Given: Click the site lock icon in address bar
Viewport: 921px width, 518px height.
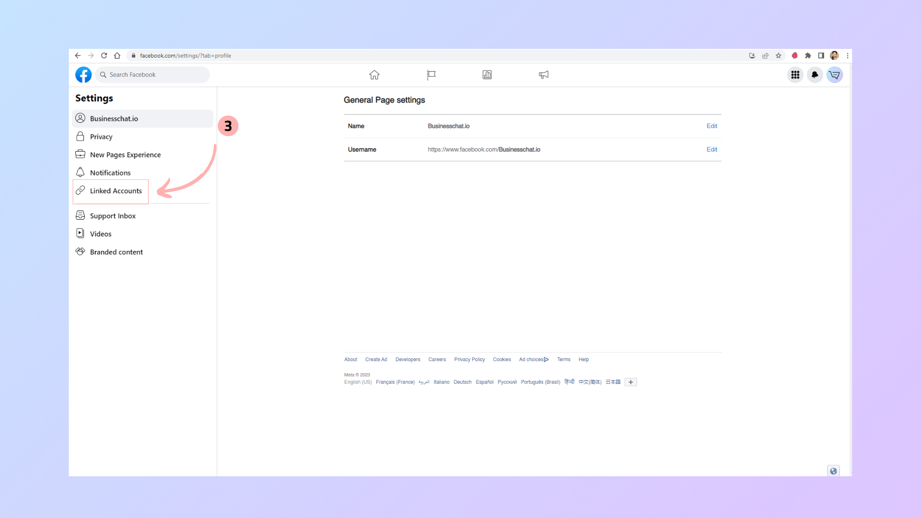Looking at the screenshot, I should coord(133,56).
